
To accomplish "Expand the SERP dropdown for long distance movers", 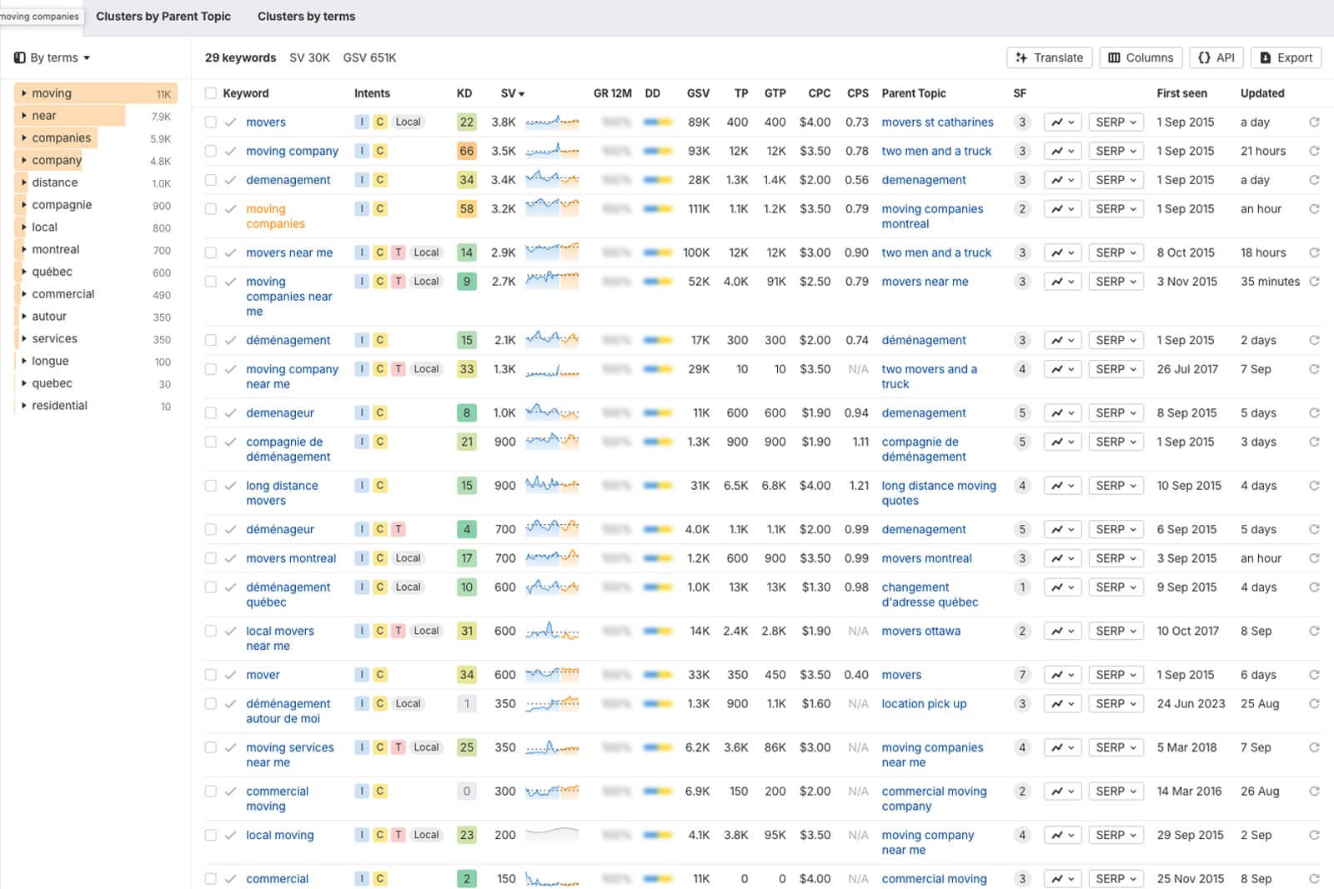I will 1115,486.
